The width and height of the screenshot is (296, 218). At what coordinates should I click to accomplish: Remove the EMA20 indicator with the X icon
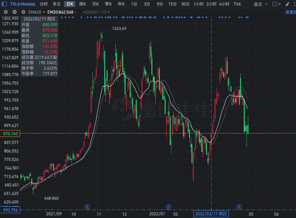[x=23, y=12]
